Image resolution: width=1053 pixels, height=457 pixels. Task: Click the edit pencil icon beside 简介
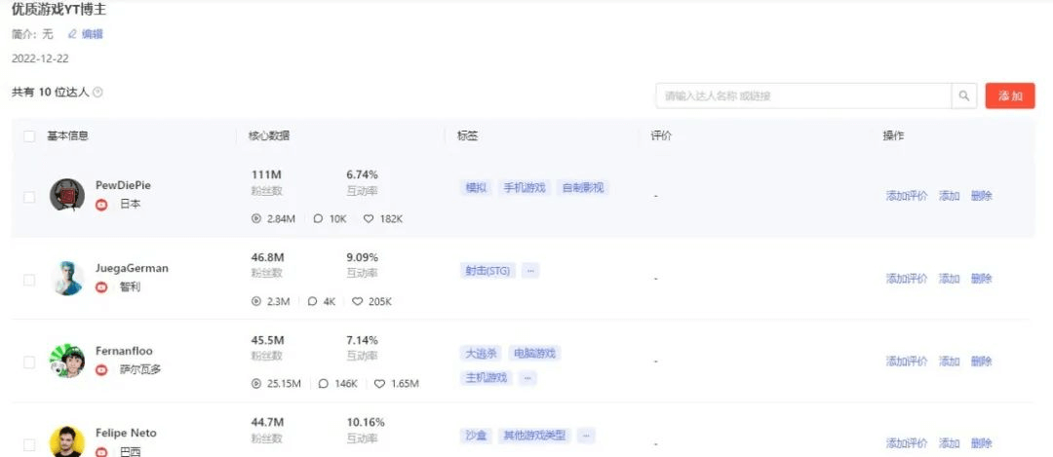(x=72, y=34)
